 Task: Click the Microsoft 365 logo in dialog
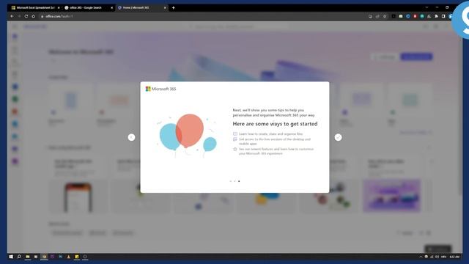coord(160,89)
